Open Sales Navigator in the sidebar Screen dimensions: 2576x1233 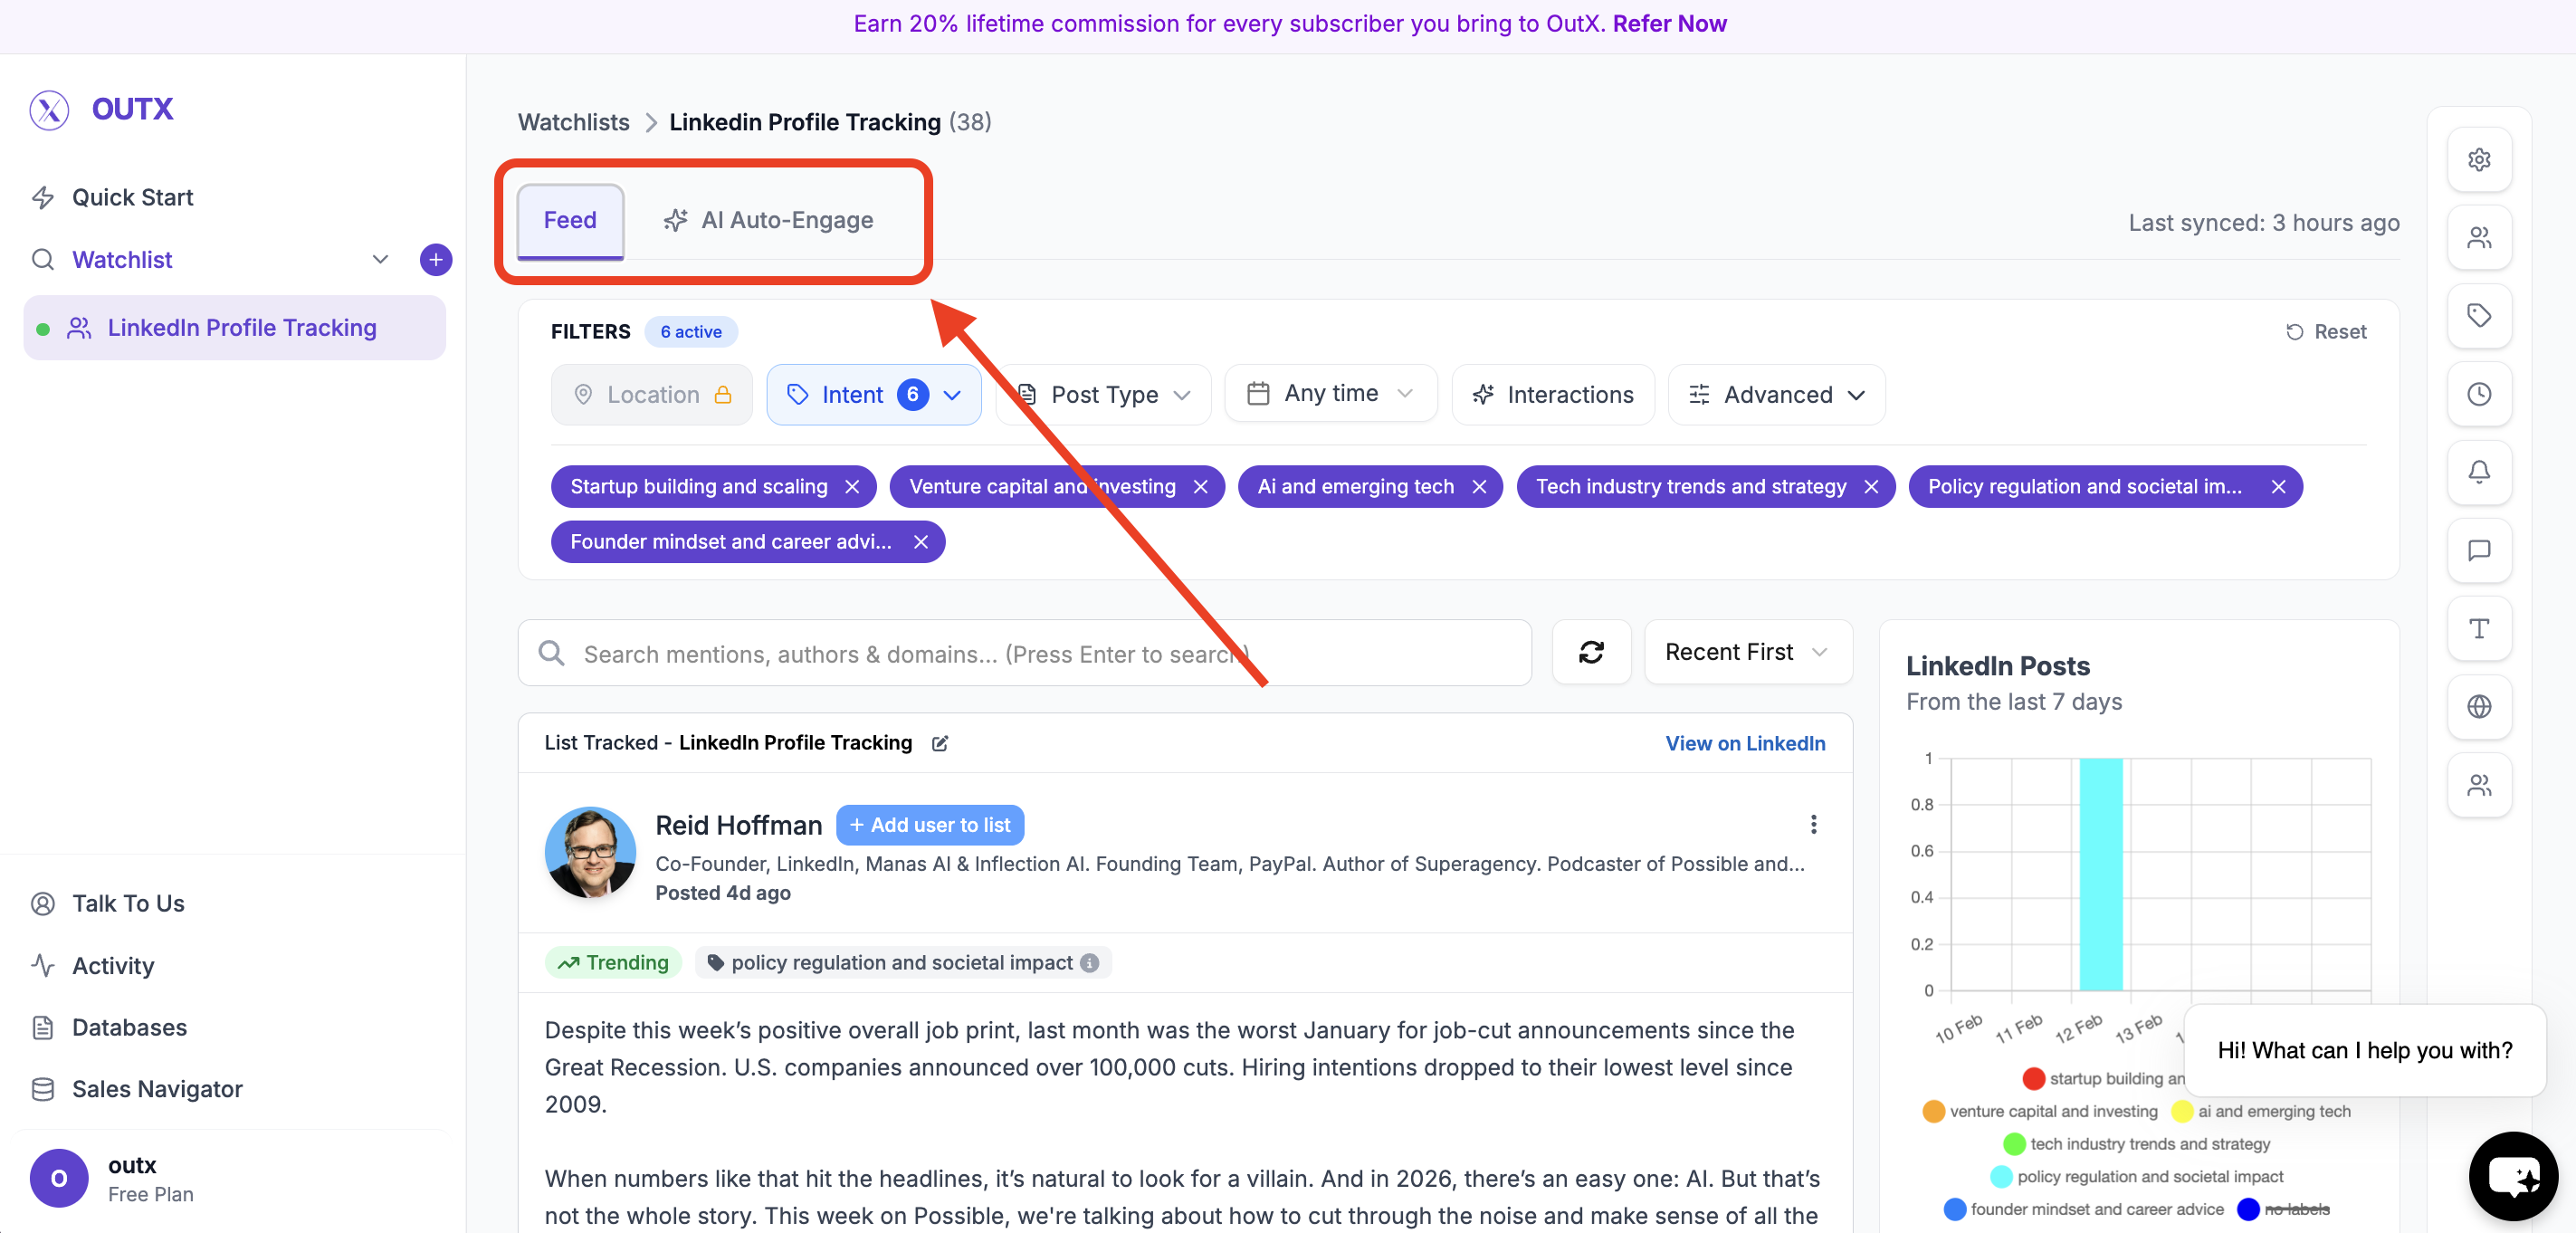click(x=157, y=1089)
